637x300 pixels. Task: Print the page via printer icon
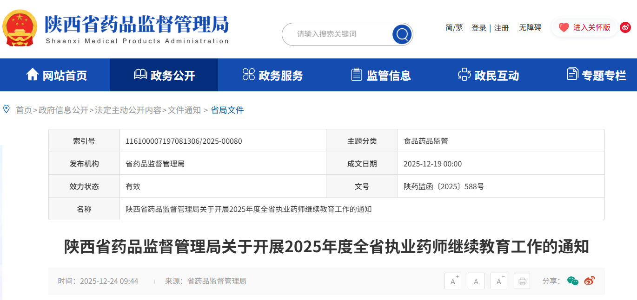(522, 281)
